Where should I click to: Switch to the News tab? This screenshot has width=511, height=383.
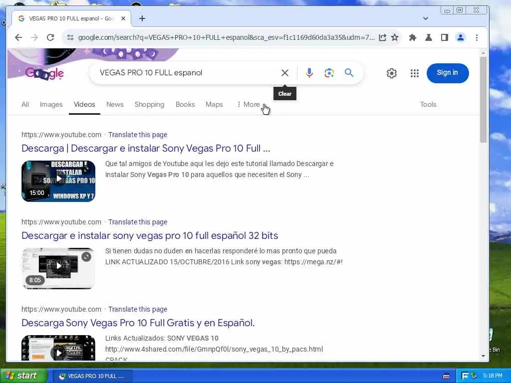115,105
